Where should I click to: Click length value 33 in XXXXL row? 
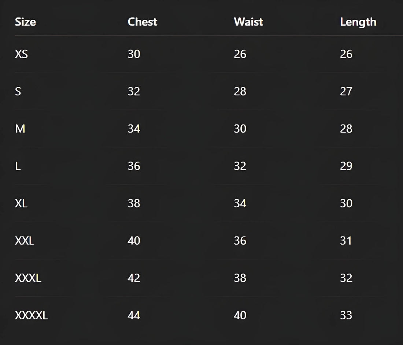(x=346, y=315)
